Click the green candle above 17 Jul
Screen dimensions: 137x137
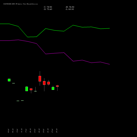point(27,89)
